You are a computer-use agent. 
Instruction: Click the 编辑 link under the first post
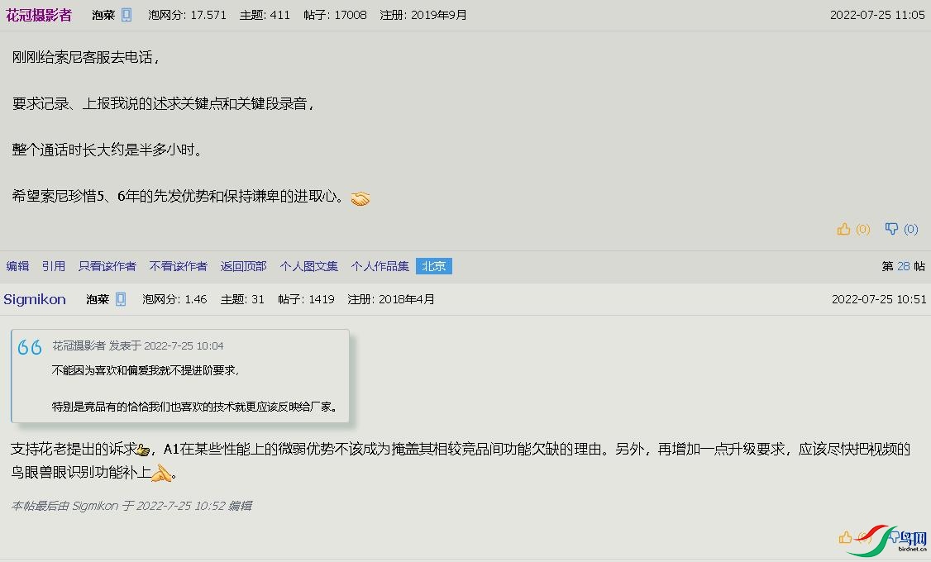tap(17, 266)
